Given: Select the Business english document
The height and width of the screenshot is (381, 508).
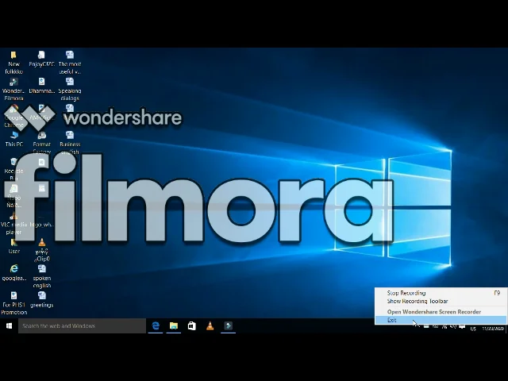Looking at the screenshot, I should click(x=70, y=143).
